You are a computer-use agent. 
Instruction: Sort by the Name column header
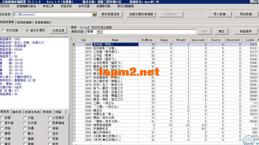[115, 40]
